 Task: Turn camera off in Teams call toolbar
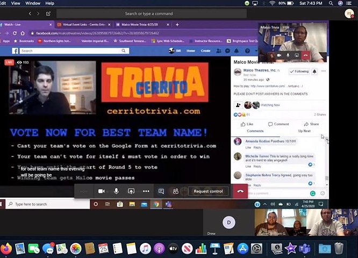pos(102,191)
